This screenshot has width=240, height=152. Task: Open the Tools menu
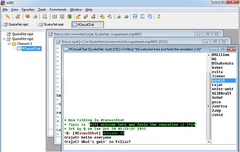pos(42,9)
